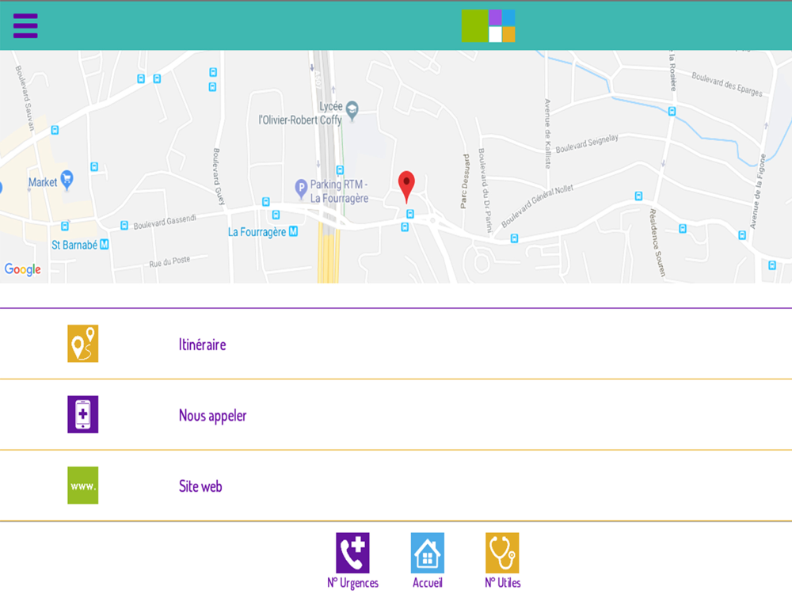Select the St Barnabé metro station
The height and width of the screenshot is (594, 792).
point(80,245)
